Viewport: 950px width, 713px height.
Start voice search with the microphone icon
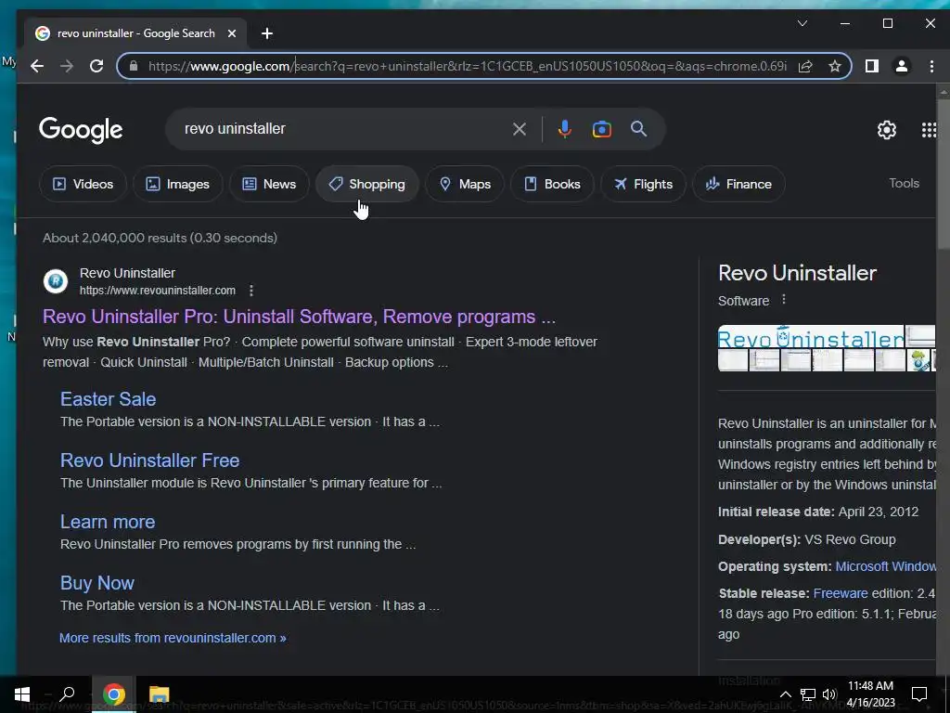click(x=565, y=128)
